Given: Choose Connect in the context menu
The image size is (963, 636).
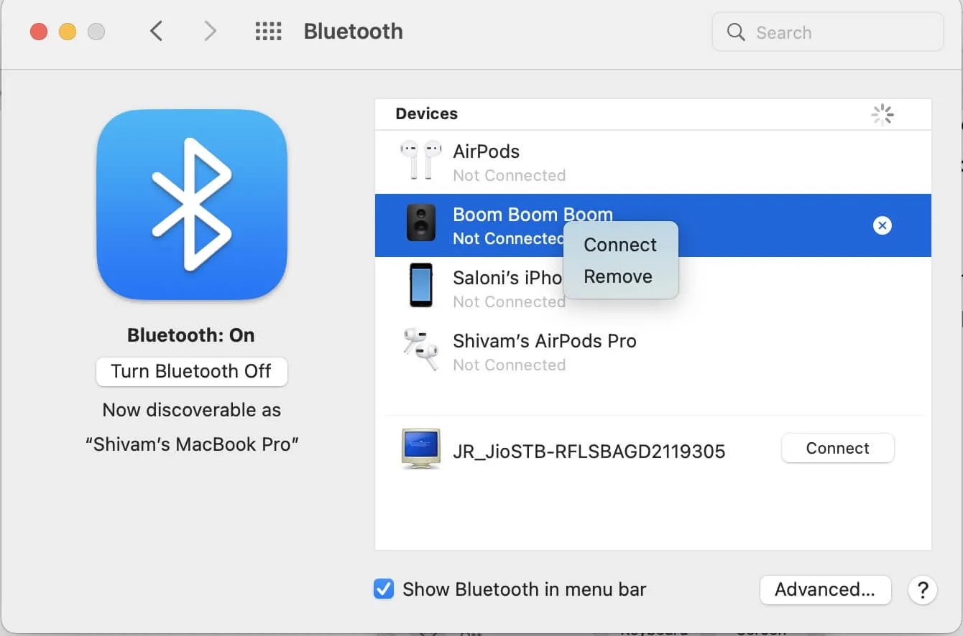Looking at the screenshot, I should pos(620,245).
